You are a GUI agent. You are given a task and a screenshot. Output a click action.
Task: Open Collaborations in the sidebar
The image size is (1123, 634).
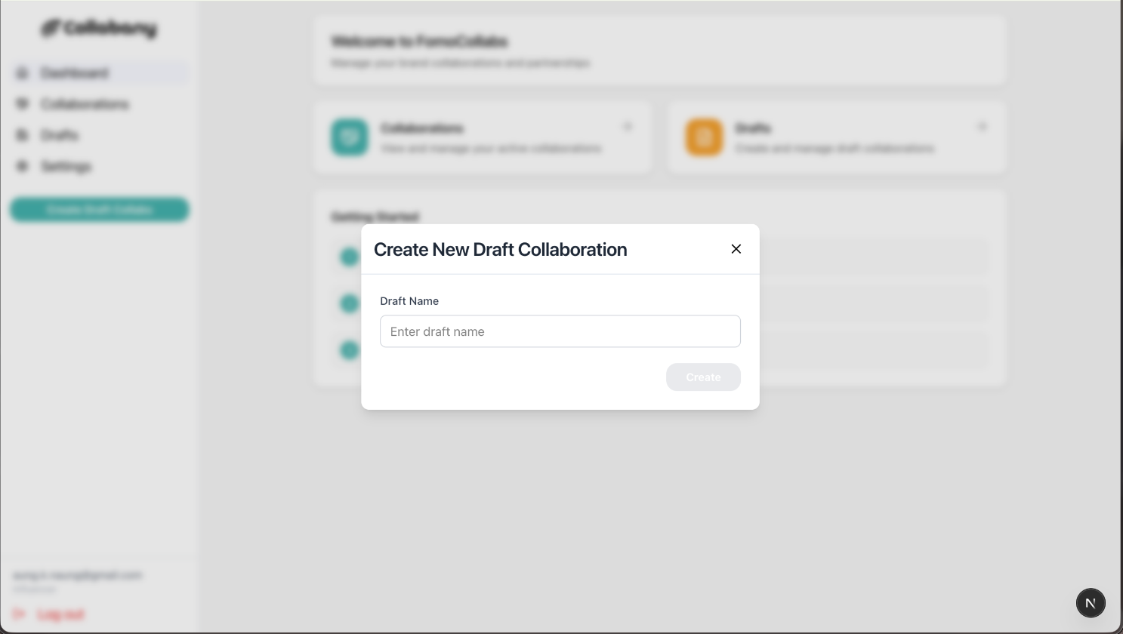tap(99, 104)
